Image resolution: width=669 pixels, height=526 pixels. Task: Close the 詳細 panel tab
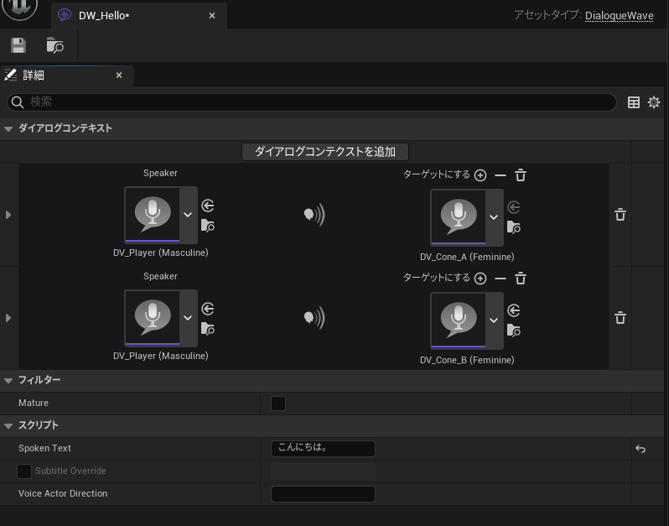(119, 76)
